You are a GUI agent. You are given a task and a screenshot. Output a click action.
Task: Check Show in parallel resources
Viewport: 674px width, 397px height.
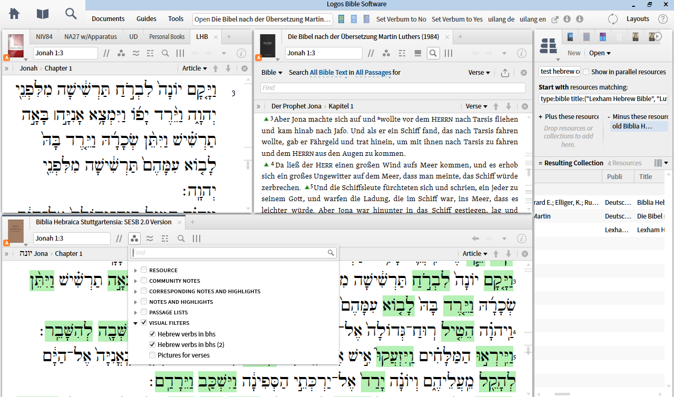coord(586,72)
